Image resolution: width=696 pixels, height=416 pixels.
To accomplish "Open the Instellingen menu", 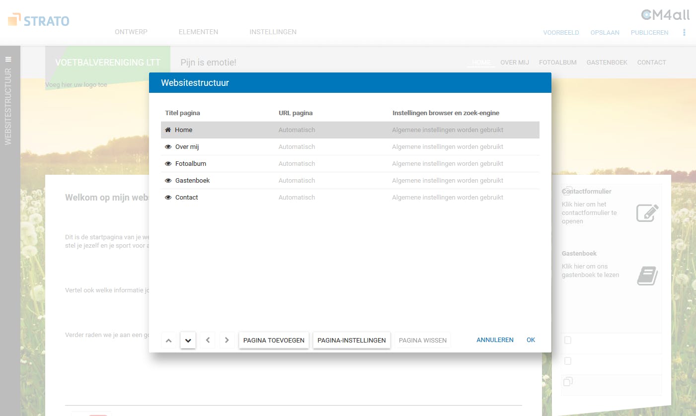I will coord(273,32).
